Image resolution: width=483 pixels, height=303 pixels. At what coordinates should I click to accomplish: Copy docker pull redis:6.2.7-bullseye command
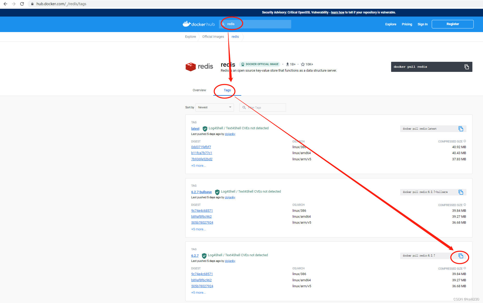461,192
